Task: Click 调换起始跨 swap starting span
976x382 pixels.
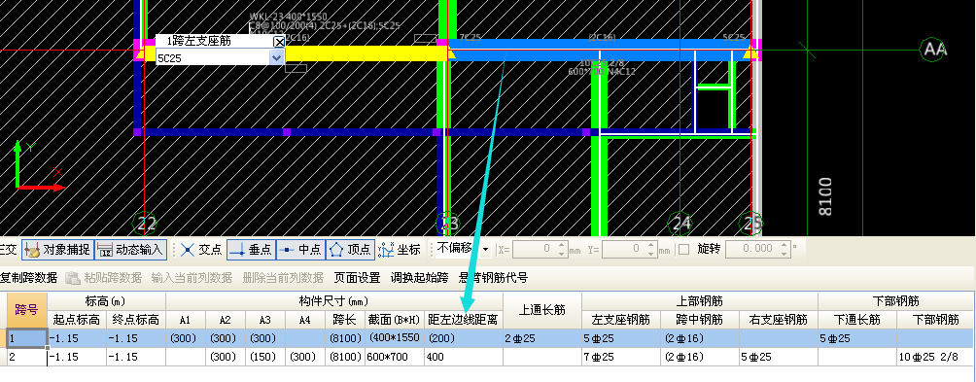Action: click(420, 277)
